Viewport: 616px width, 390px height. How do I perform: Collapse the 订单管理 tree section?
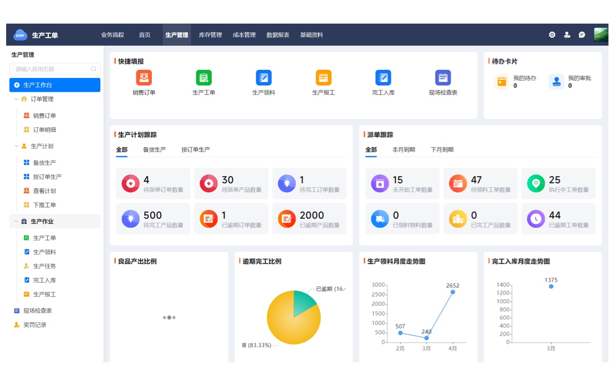[16, 100]
